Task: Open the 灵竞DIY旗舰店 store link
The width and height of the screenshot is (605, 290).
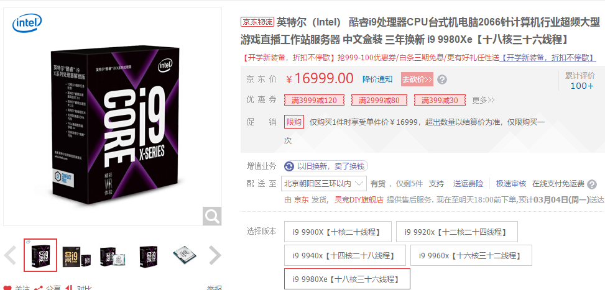Action: pos(359,200)
